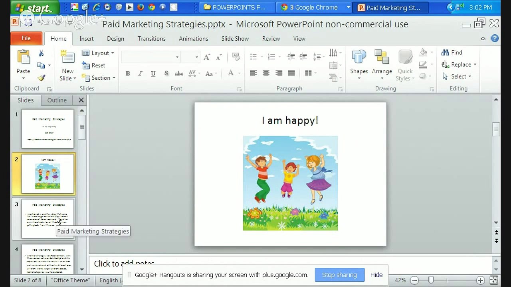Switch to 3 Google Chrome taskbar item
The image size is (511, 287).
pos(314,7)
